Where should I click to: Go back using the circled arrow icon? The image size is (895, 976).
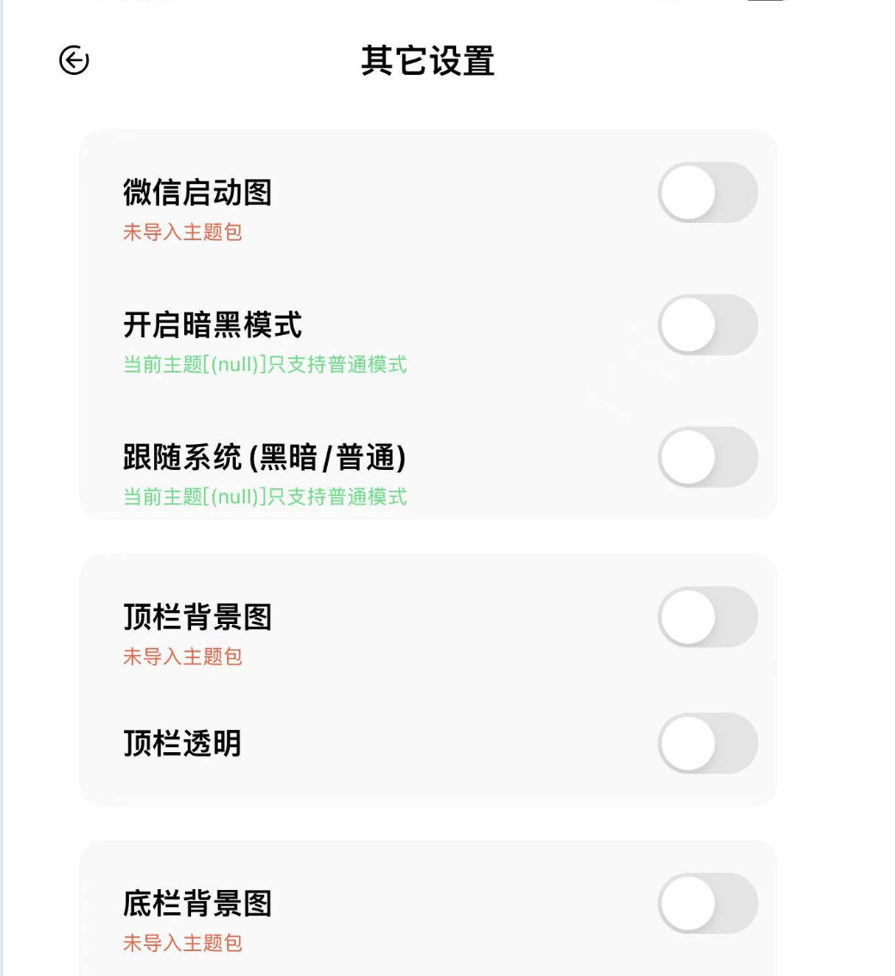coord(74,60)
